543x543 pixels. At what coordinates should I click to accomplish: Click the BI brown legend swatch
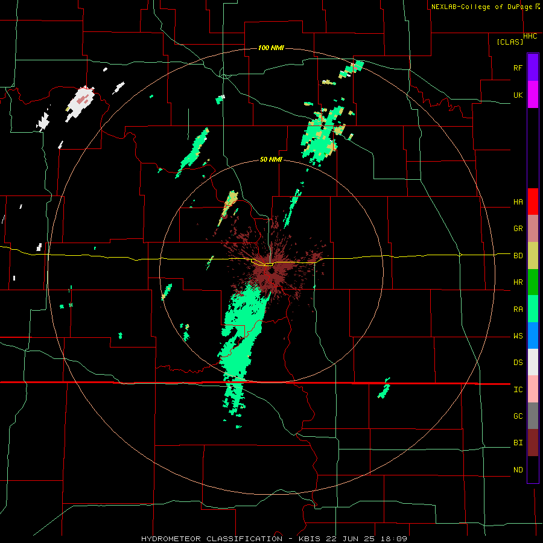click(x=533, y=443)
